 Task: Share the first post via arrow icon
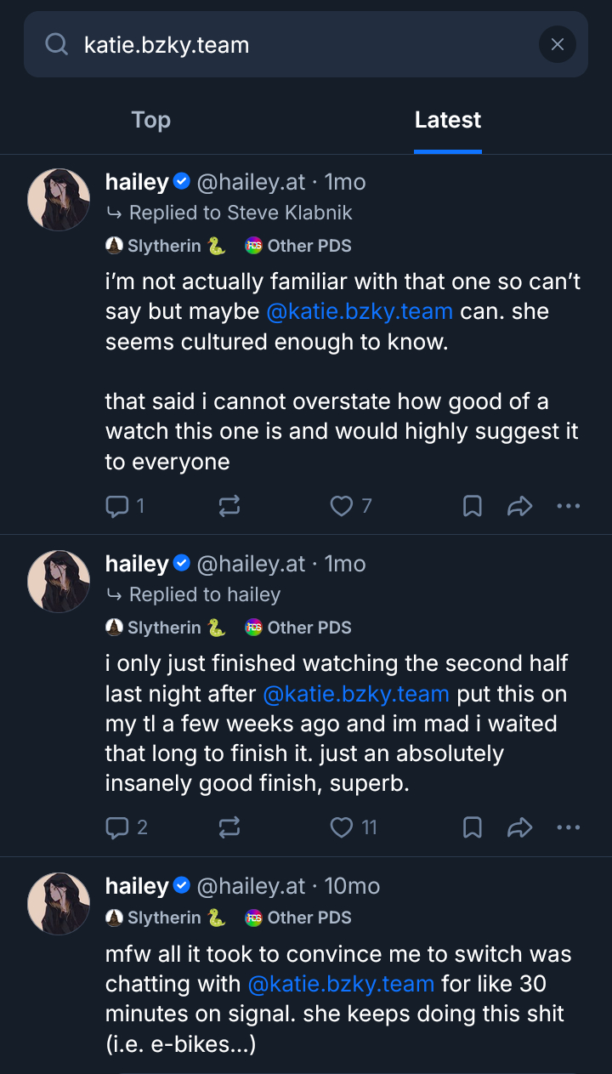[519, 507]
